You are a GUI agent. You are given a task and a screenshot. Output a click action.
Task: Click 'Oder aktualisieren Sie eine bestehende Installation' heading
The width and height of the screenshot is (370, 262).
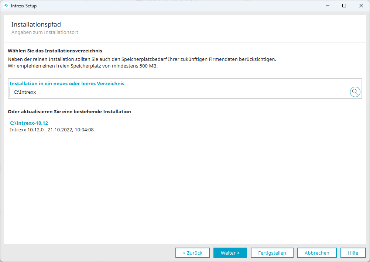[69, 111]
